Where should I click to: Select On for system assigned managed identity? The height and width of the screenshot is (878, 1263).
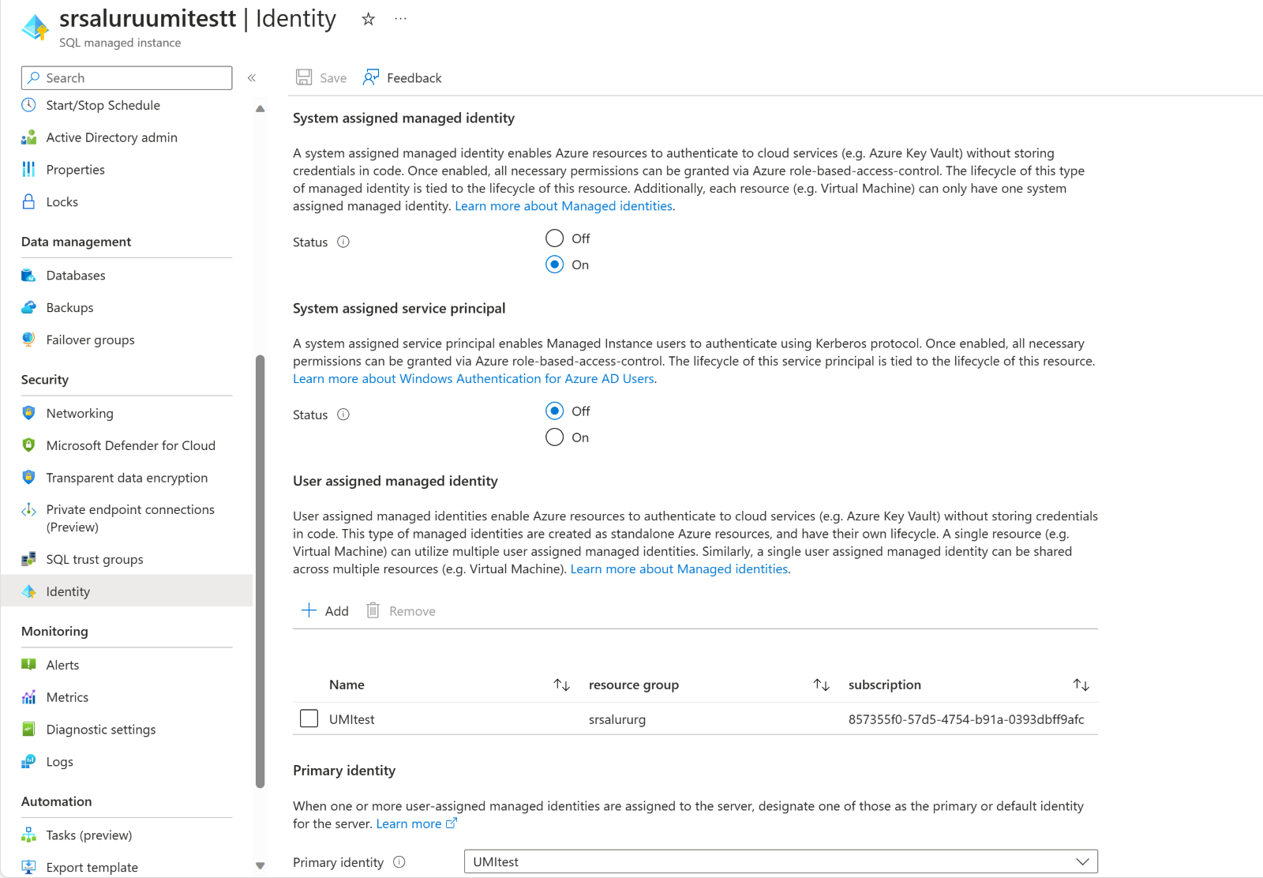click(555, 265)
